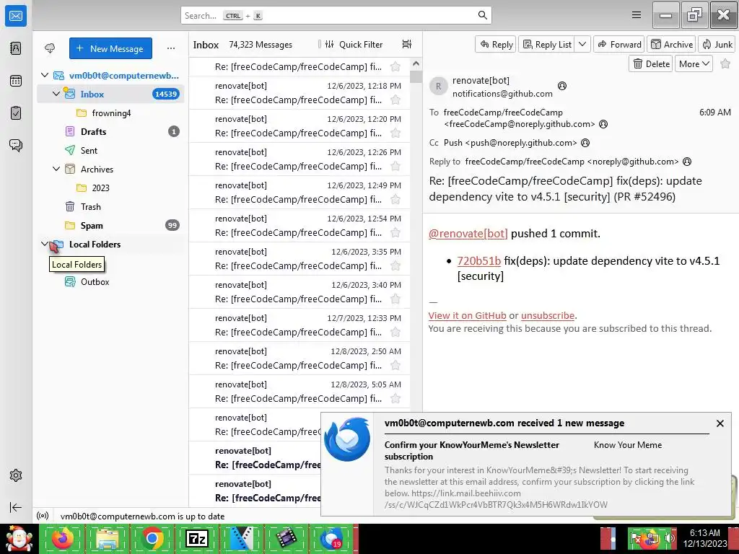Toggle the Quick Filter bar
The image size is (739, 554).
point(354,44)
